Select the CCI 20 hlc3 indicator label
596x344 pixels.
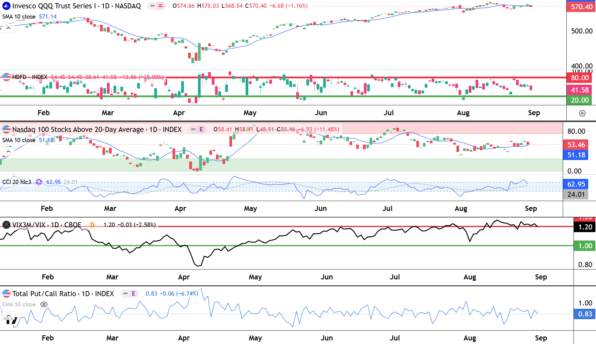(17, 182)
